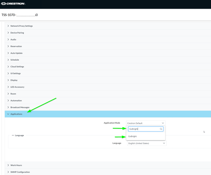Viewport: 211px width, 175px height.
Task: Expand the Device Pairing section
Action: 17,33
